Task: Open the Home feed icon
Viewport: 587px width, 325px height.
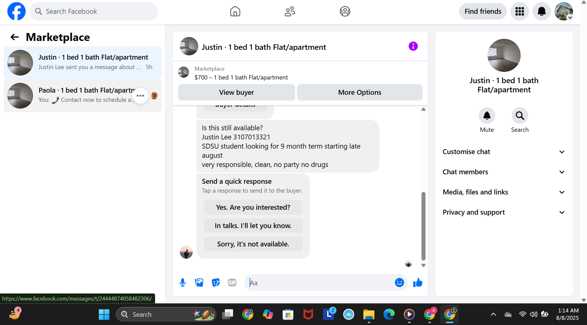Action: [x=235, y=11]
